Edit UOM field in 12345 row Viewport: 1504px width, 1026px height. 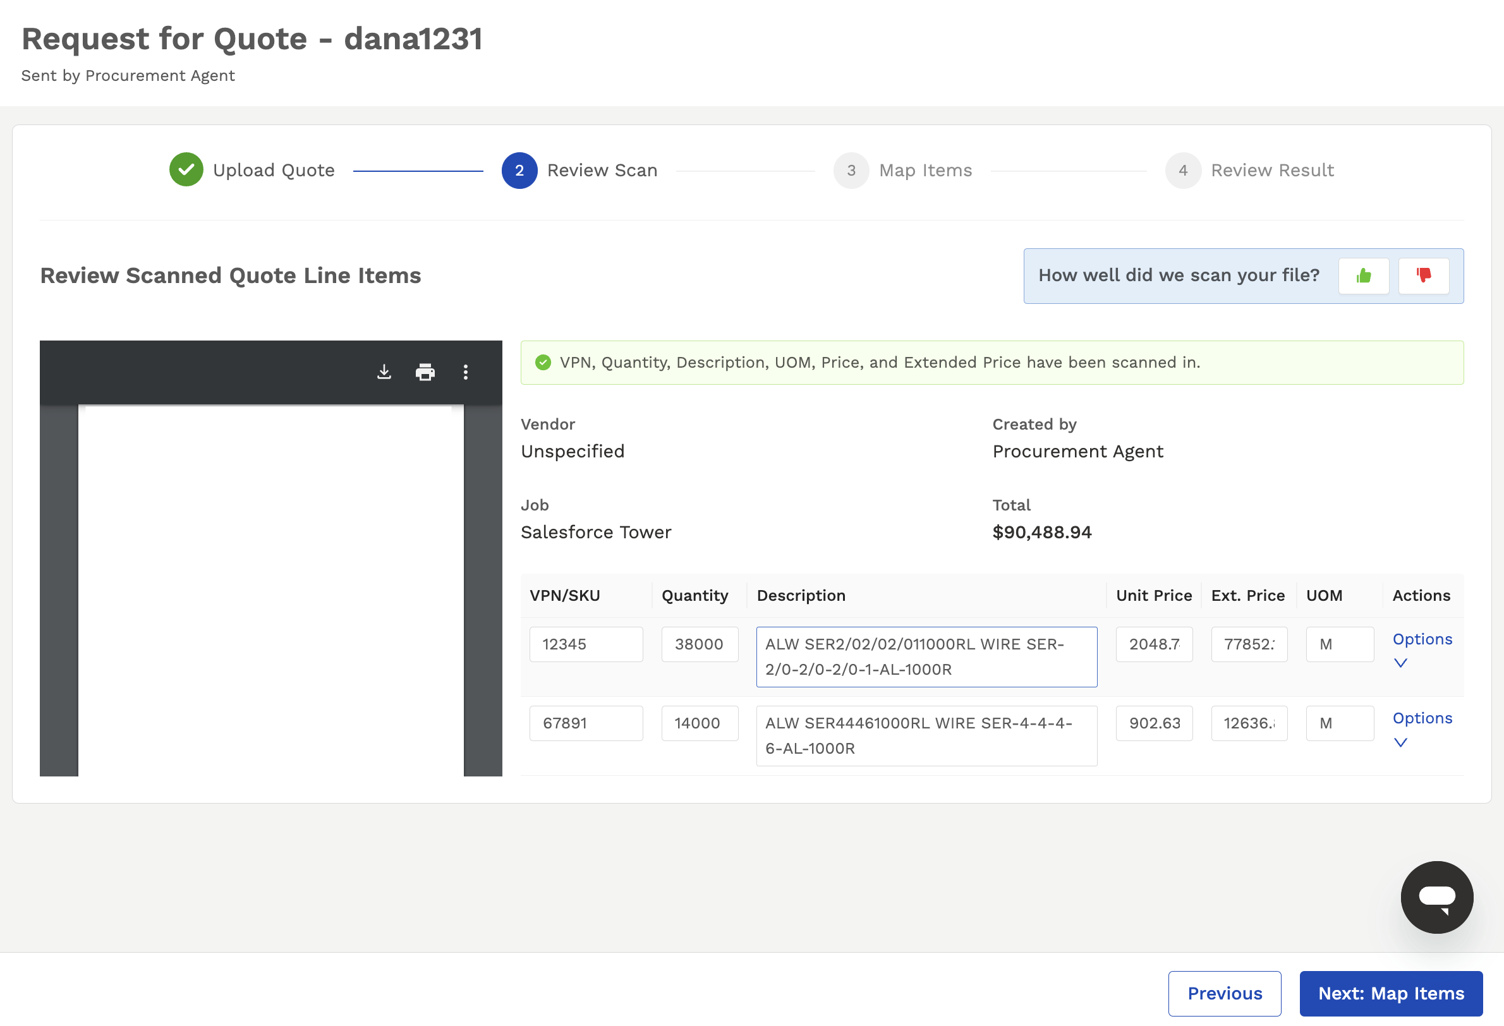[x=1340, y=644]
